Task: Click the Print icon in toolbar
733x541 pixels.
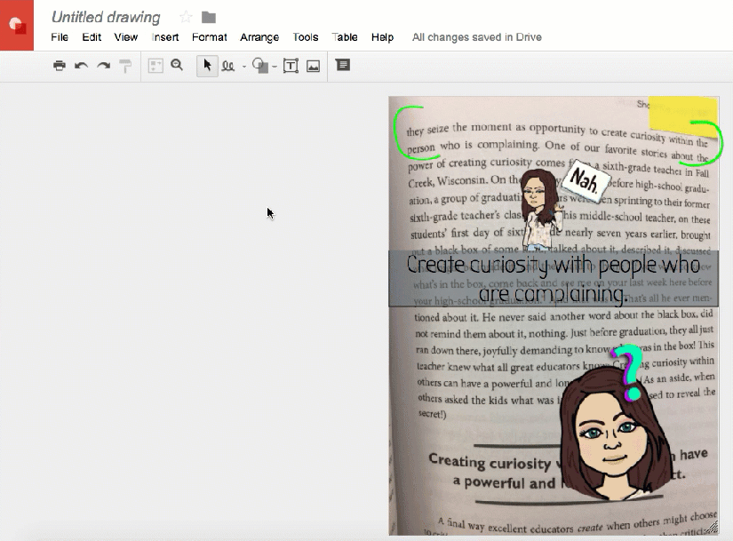Action: 59,66
